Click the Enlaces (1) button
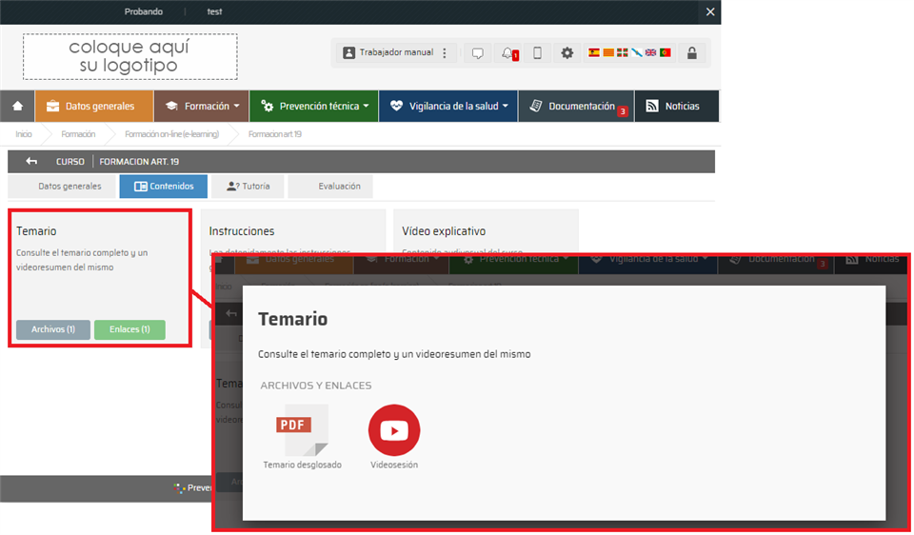Screen dimensions: 914x535 pos(129,329)
